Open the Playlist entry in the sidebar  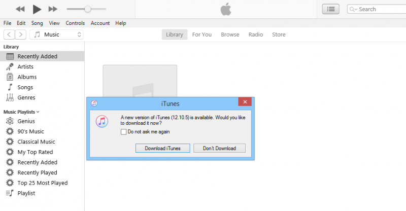tap(26, 193)
